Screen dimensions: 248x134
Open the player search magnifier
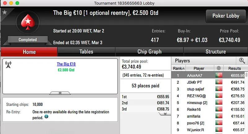tap(241, 61)
